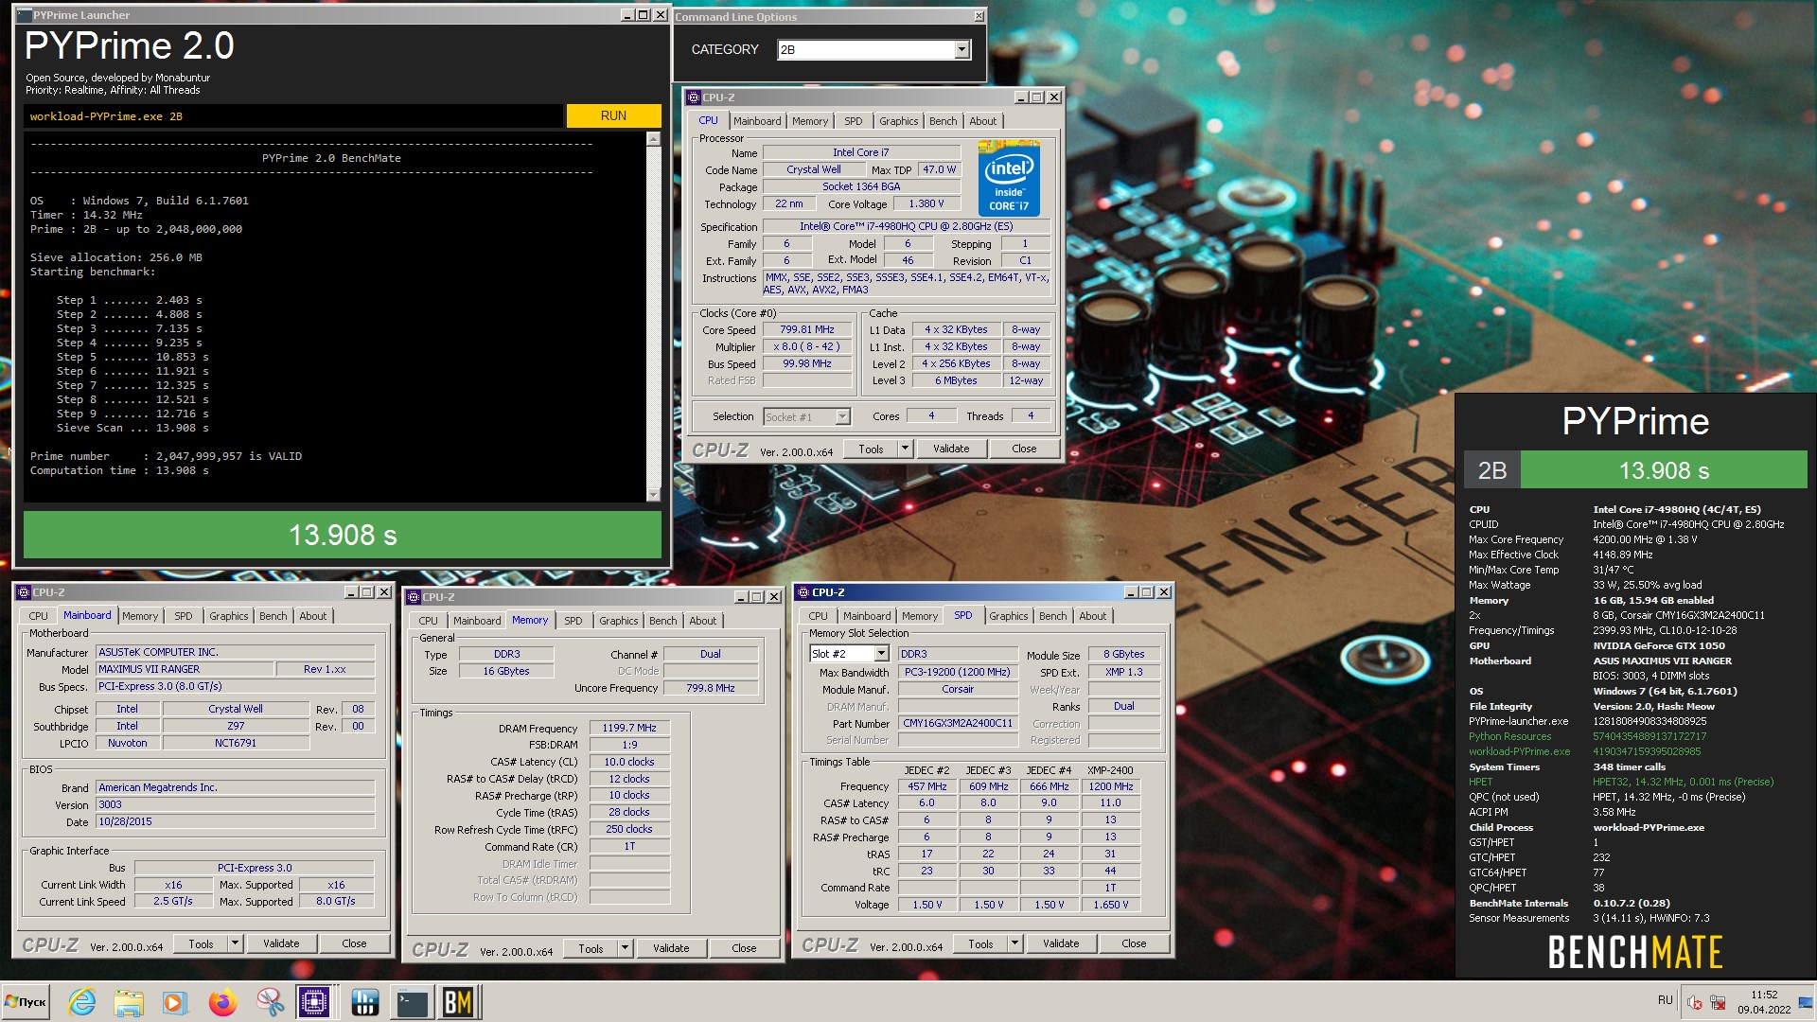Click the disconnected network tray icon
Viewport: 1817px width, 1022px height.
1718,1002
